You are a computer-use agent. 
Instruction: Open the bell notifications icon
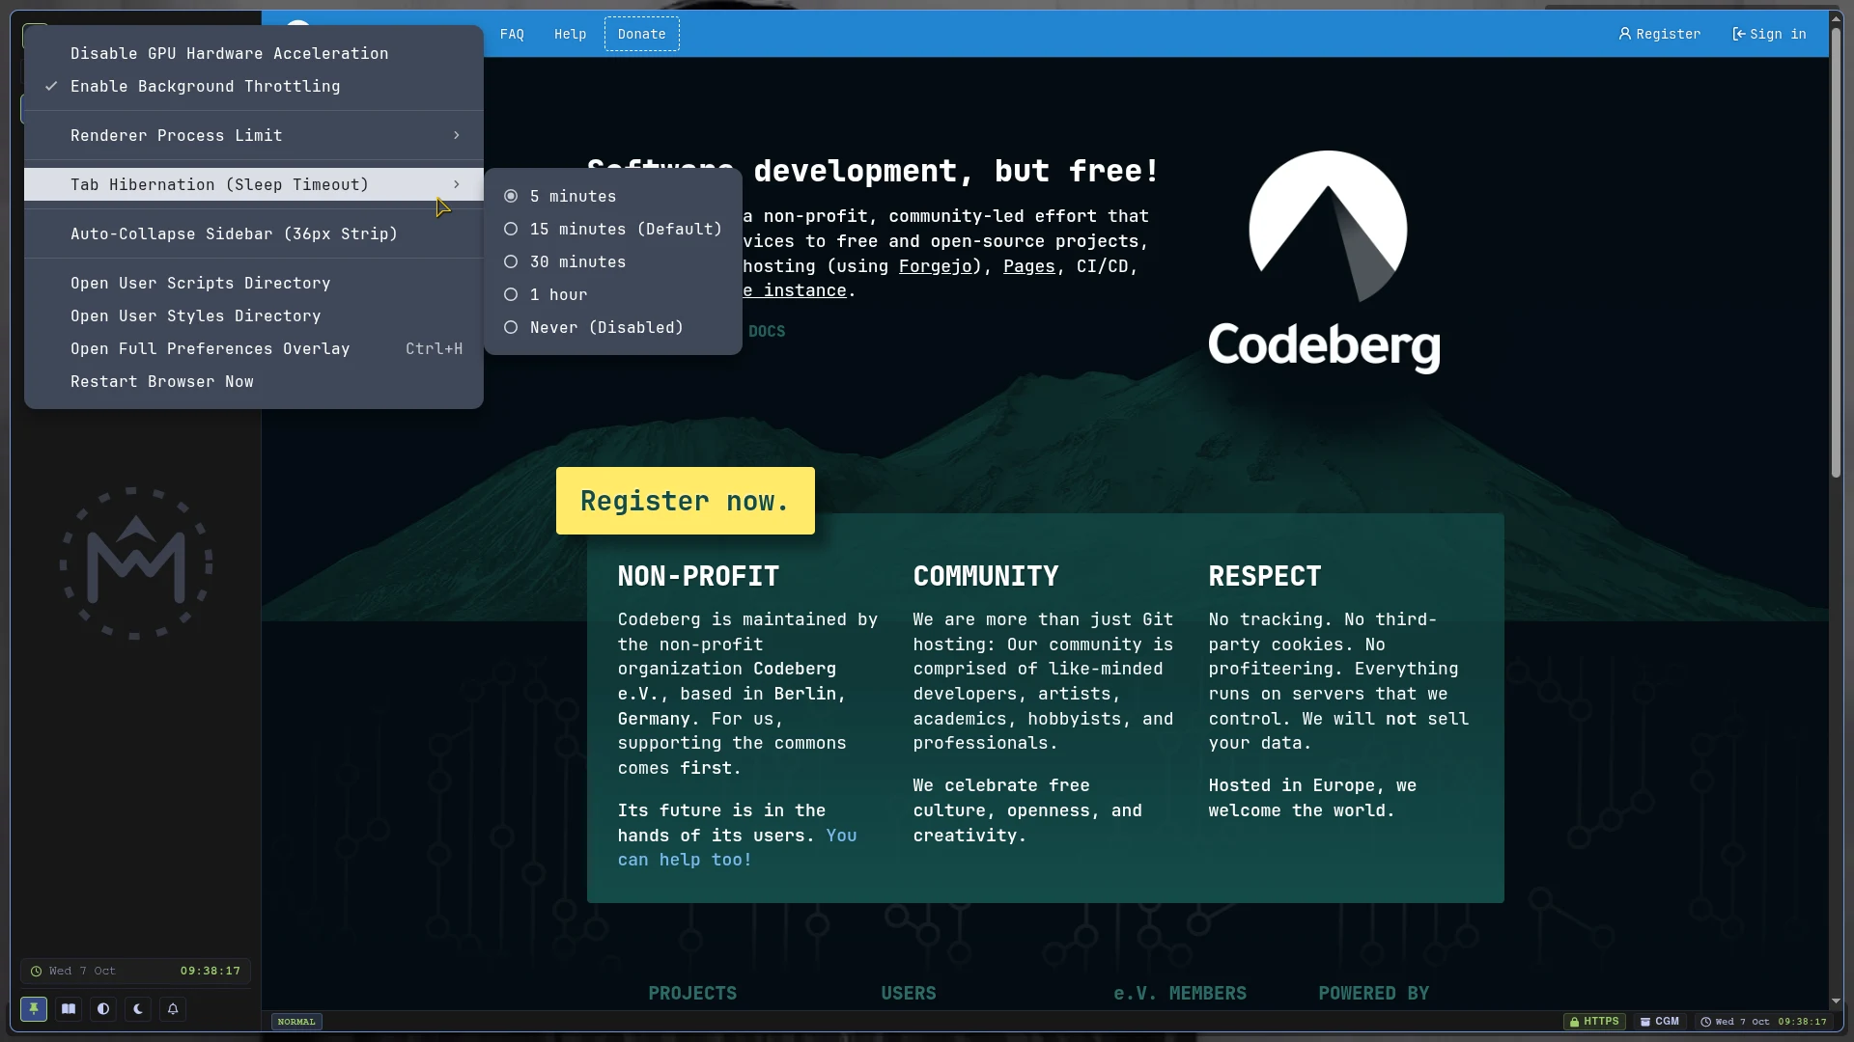[173, 1009]
